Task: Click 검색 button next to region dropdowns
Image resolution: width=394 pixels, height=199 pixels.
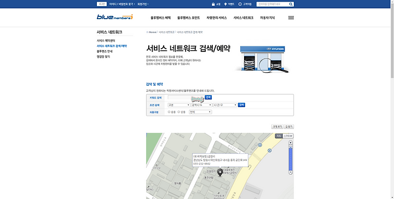Action: pyautogui.click(x=241, y=105)
